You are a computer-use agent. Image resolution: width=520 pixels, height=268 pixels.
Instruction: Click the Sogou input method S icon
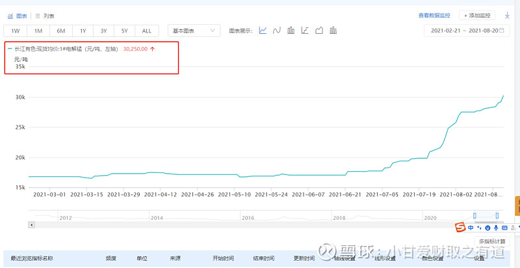click(460, 228)
